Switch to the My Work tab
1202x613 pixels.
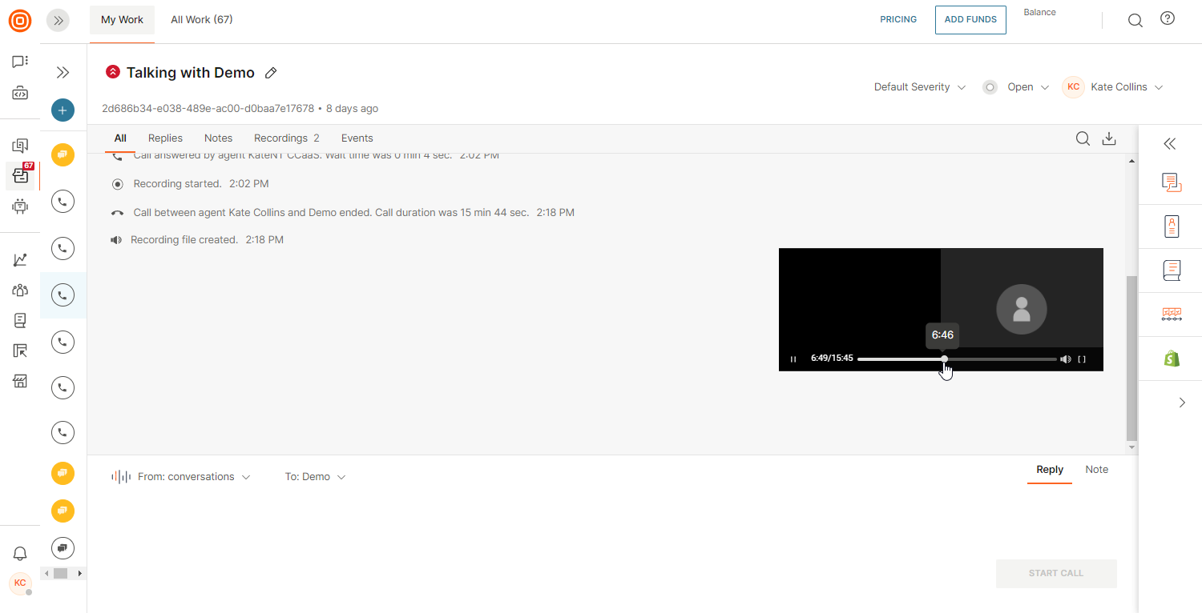[x=122, y=20]
